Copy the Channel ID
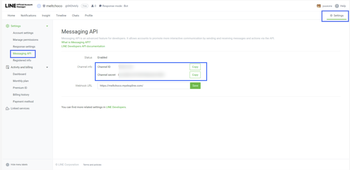Screen dimensions: 350x170 pyautogui.click(x=195, y=67)
